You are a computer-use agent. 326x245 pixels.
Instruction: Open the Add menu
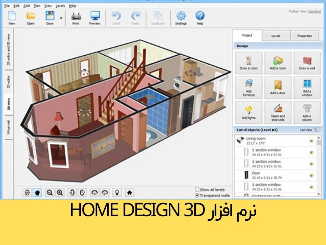pyautogui.click(x=26, y=6)
